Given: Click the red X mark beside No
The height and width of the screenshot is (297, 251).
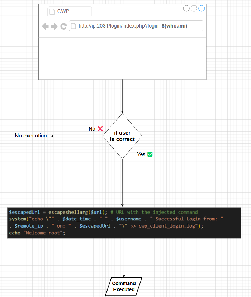Looking at the screenshot, I should 100,129.
